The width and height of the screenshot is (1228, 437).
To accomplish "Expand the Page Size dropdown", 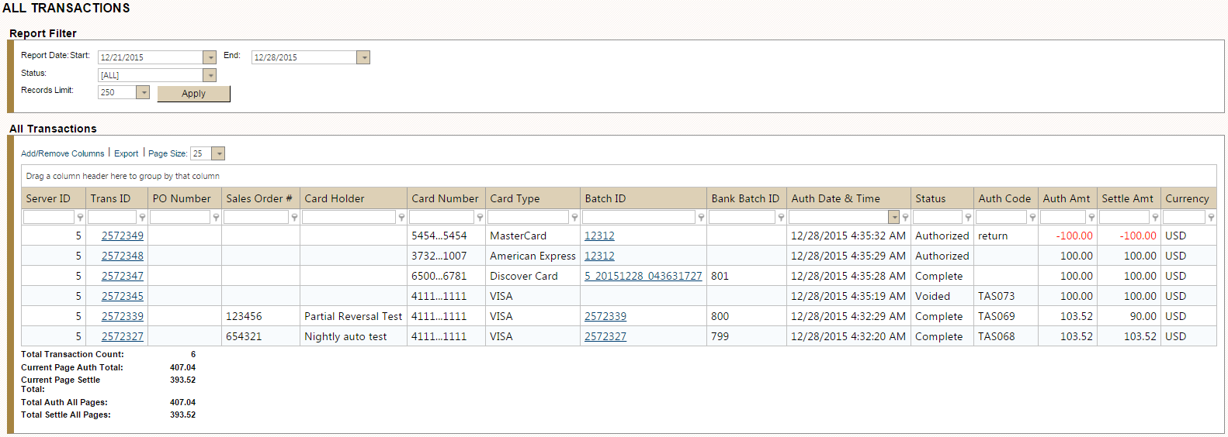I will click(x=219, y=153).
